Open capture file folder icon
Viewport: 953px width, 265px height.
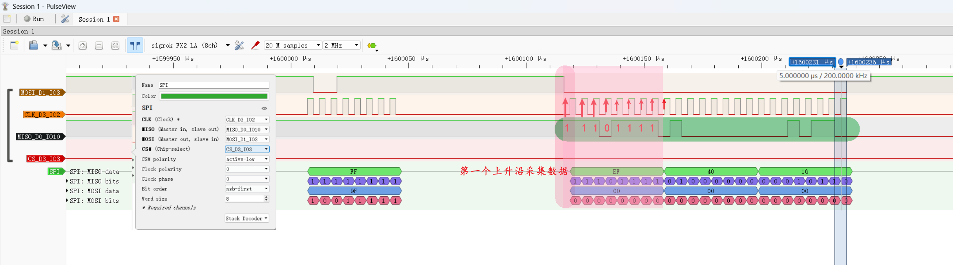(x=34, y=46)
